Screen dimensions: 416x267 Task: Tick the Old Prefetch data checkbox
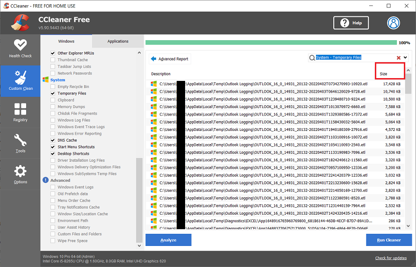pos(53,194)
